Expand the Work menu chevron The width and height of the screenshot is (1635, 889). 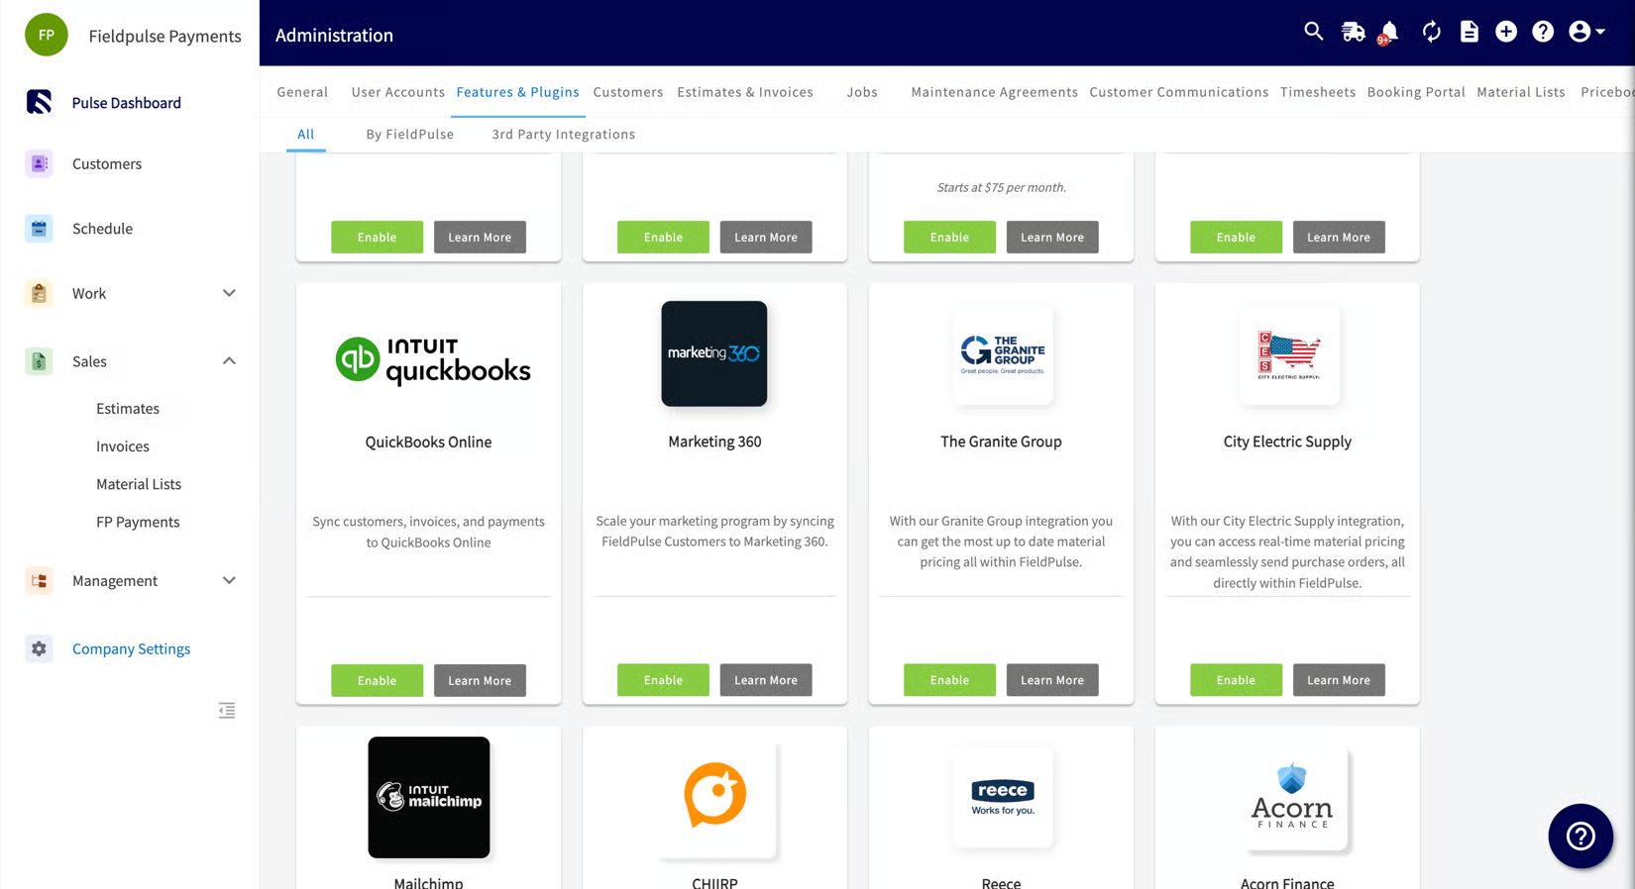229,293
